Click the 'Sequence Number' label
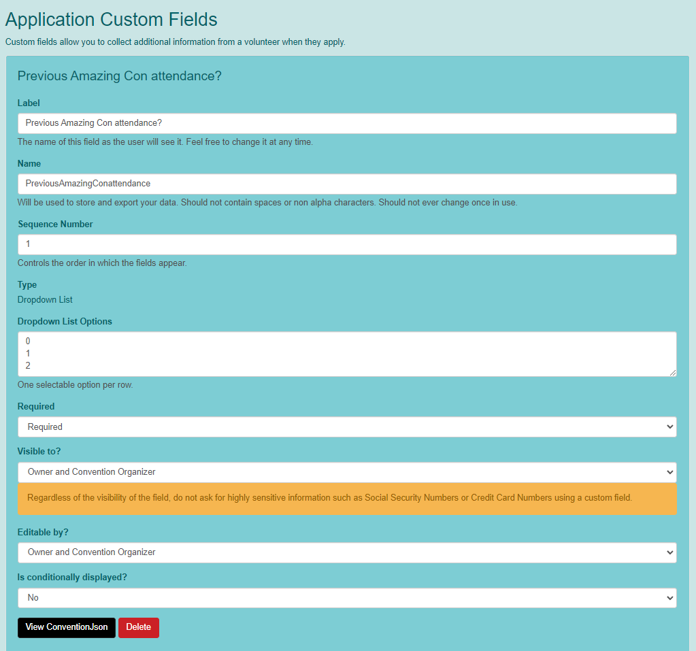This screenshot has width=696, height=651. (56, 224)
